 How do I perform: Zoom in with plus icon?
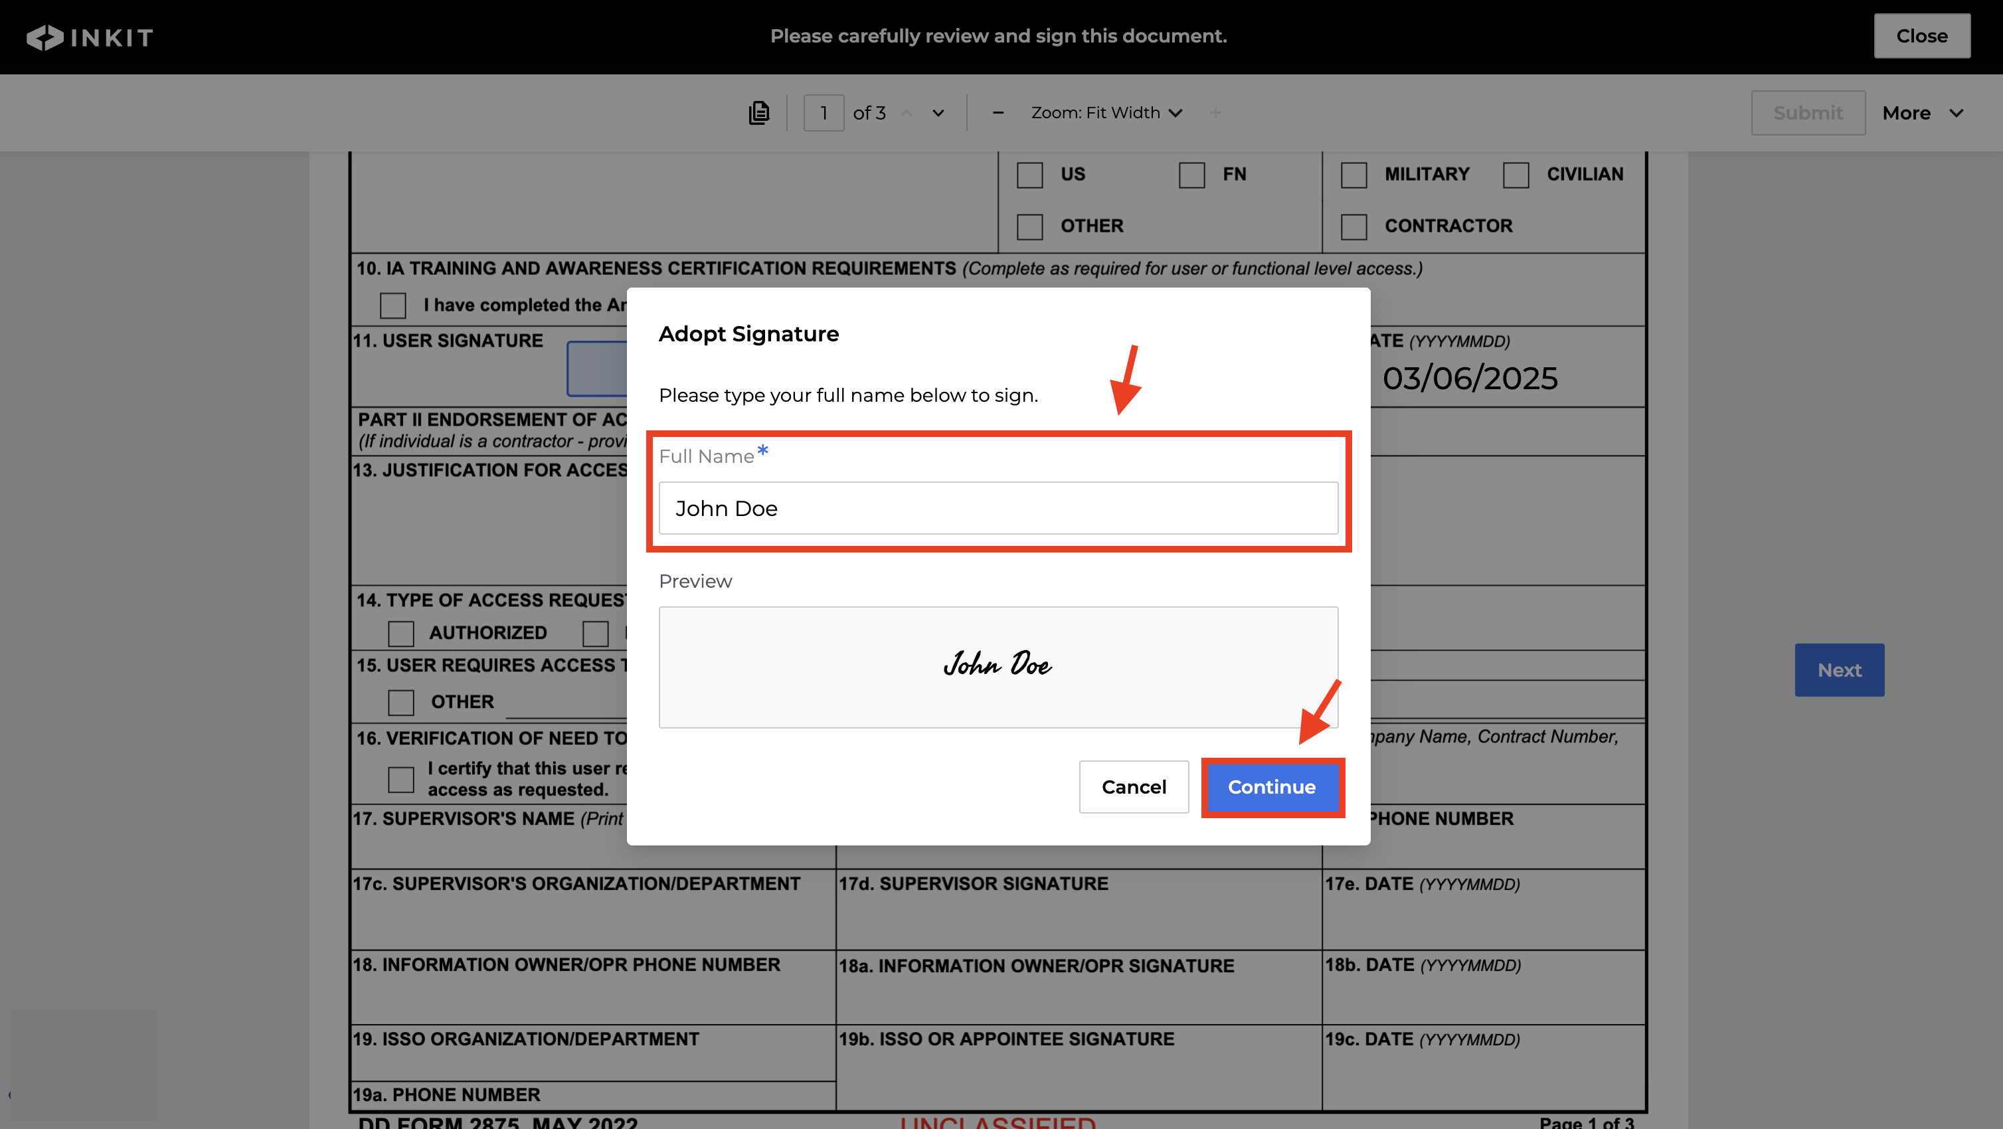pos(1215,113)
